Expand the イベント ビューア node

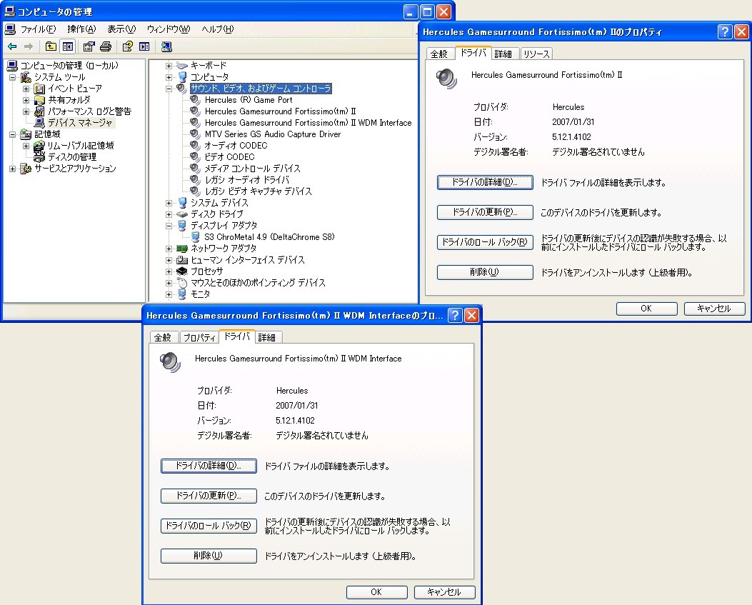tap(26, 89)
